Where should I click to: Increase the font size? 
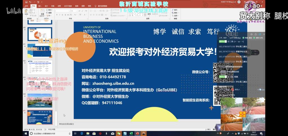79,11
